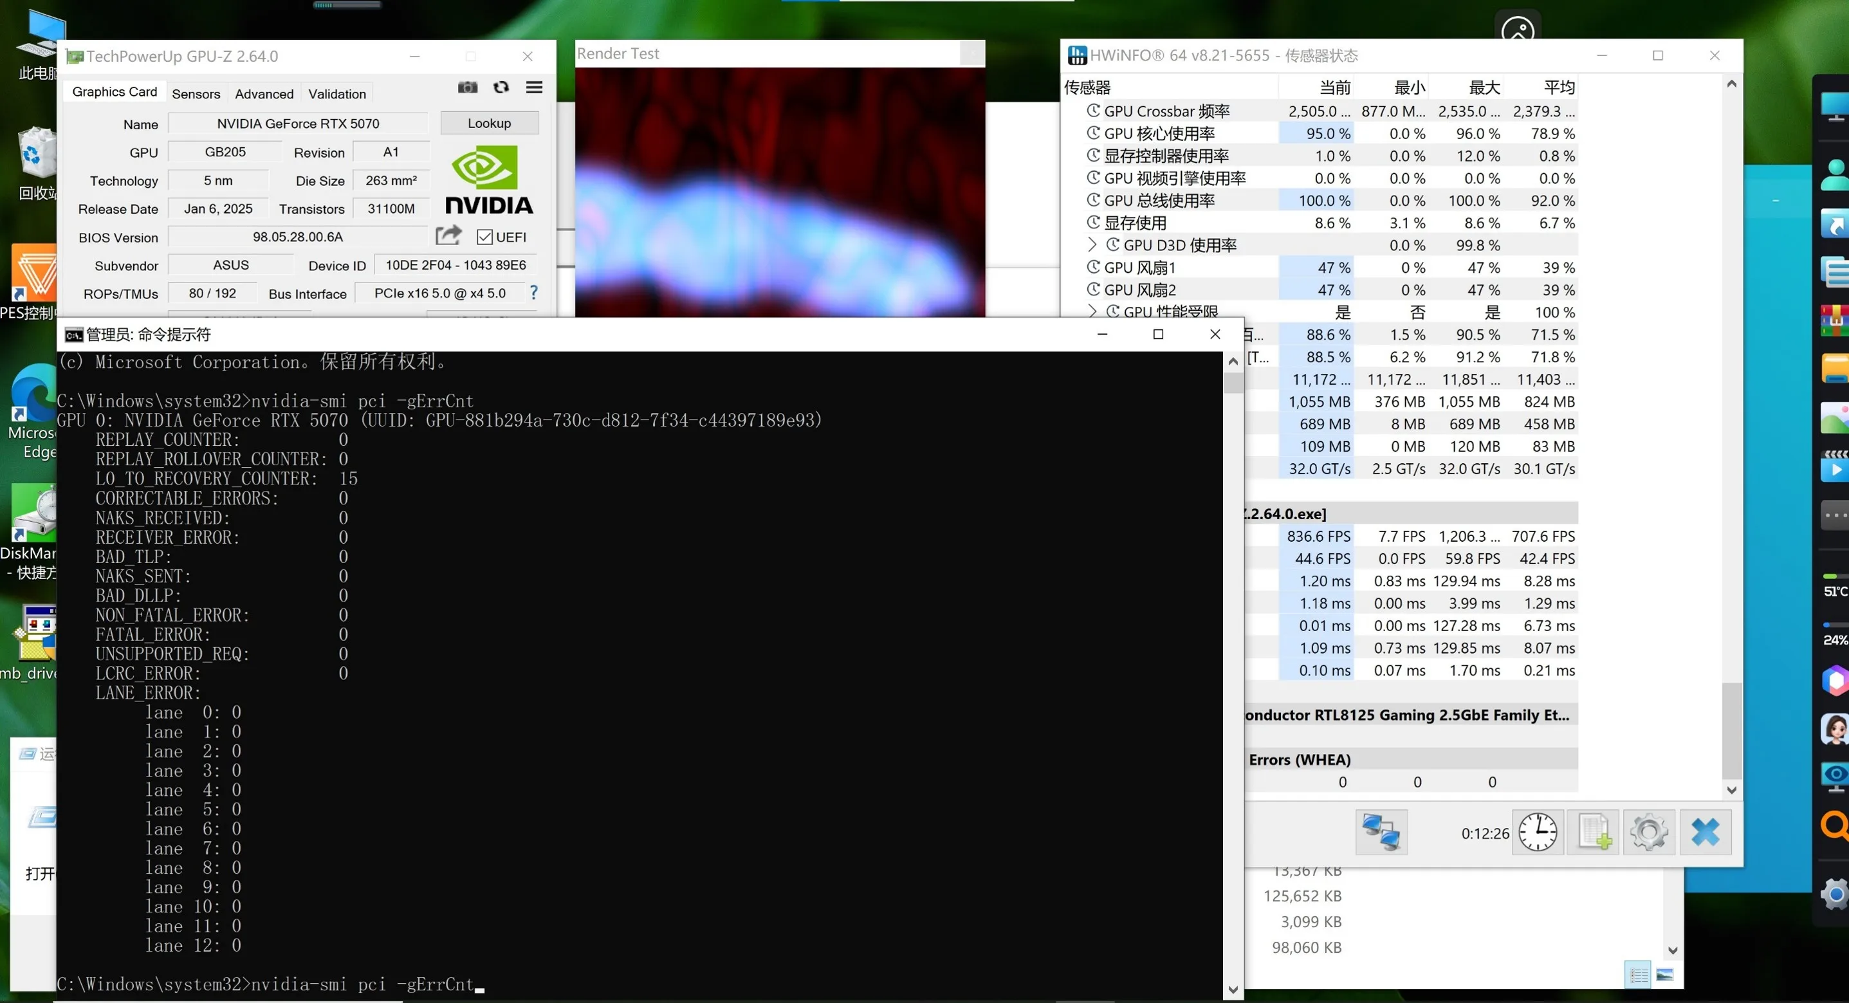
Task: Open the Sensors tab in GPU-Z
Action: (196, 94)
